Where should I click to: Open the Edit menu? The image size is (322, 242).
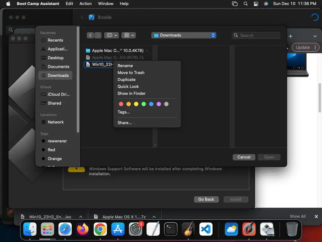point(69,3)
